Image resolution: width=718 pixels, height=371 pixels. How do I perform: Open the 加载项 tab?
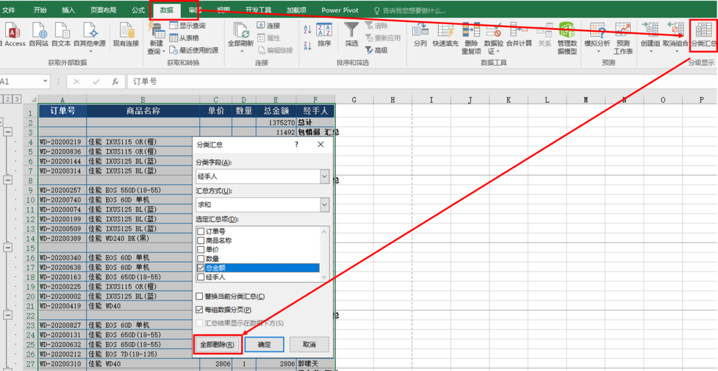[x=297, y=10]
